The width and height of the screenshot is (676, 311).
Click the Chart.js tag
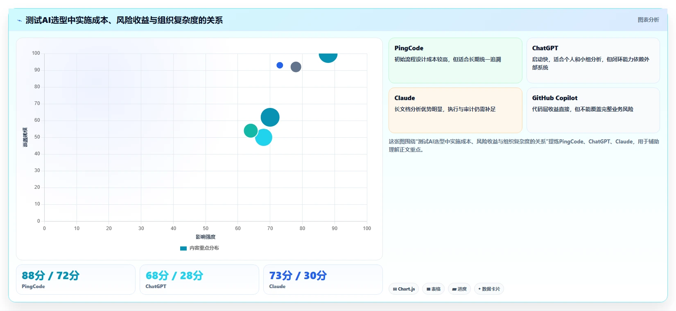point(404,289)
